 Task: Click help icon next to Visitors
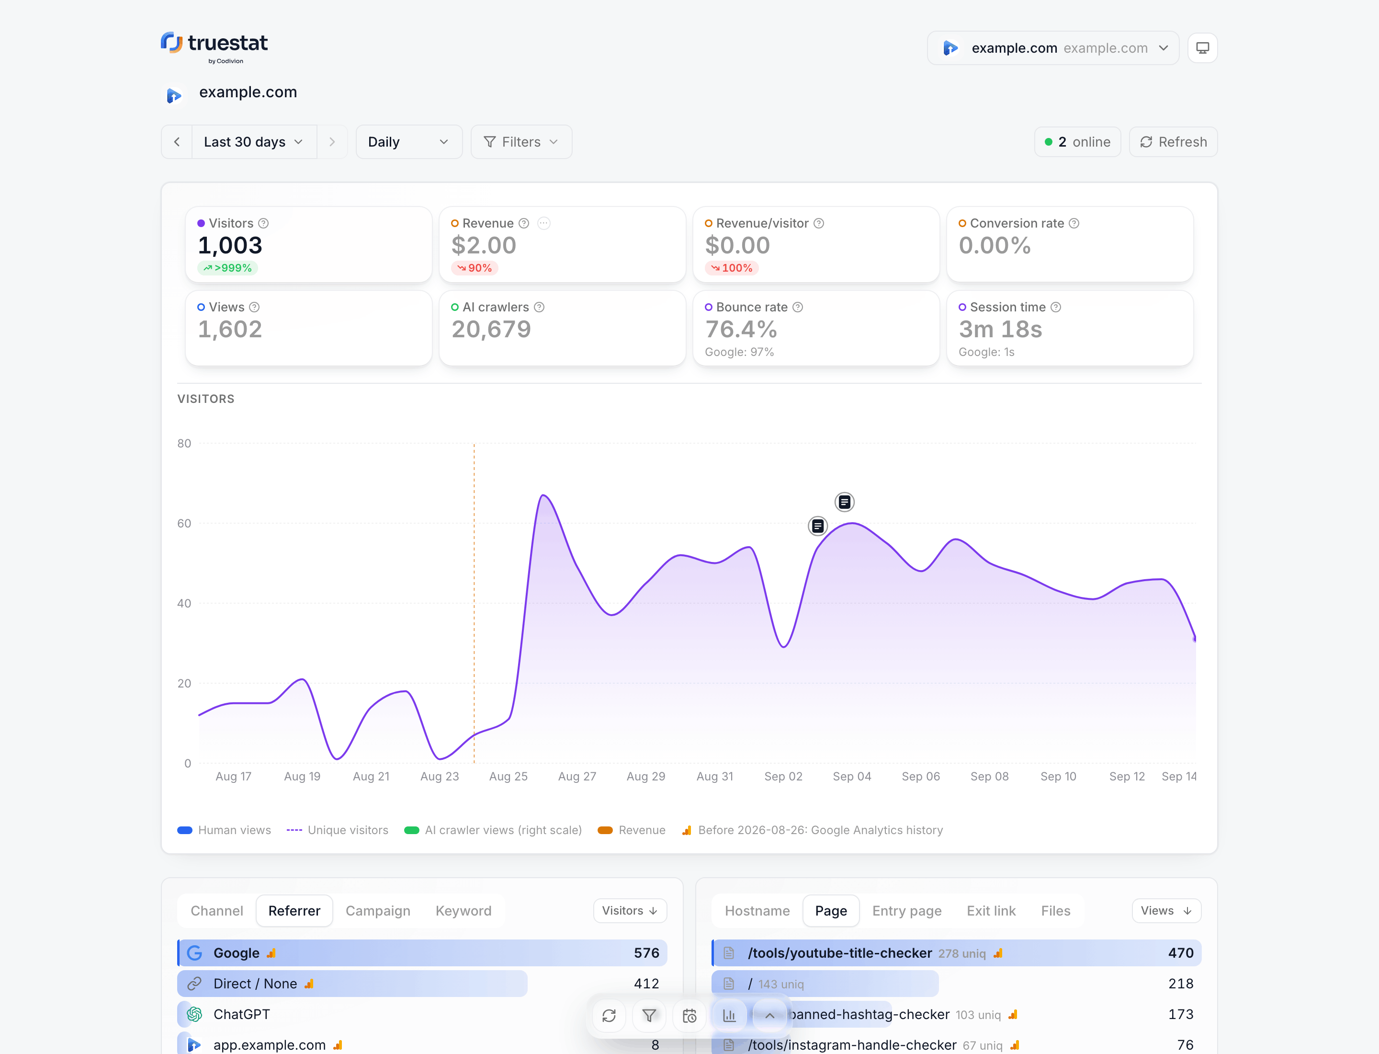coord(263,223)
